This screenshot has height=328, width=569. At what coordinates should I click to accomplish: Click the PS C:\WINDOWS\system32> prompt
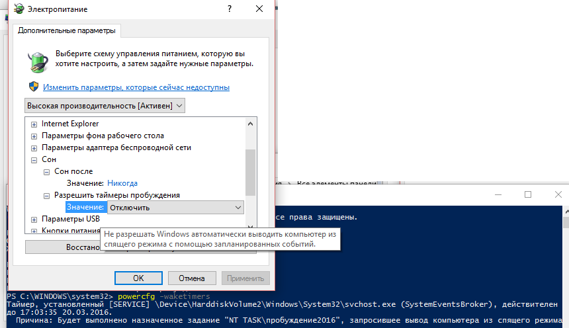pyautogui.click(x=60, y=296)
